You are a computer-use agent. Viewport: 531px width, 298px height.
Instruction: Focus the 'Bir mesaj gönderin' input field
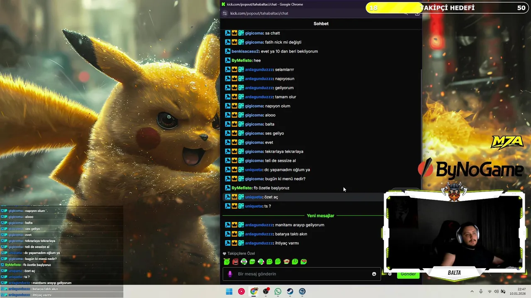[302, 274]
